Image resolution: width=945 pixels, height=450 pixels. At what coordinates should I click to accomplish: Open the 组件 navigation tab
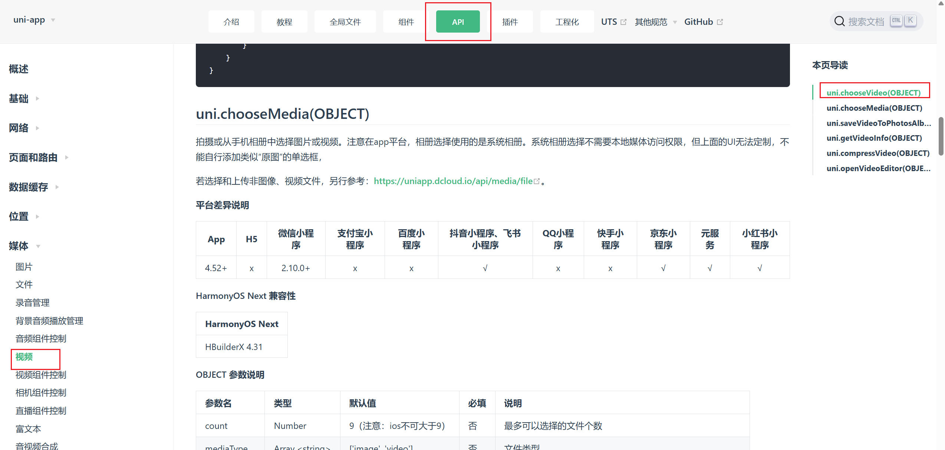pos(406,22)
